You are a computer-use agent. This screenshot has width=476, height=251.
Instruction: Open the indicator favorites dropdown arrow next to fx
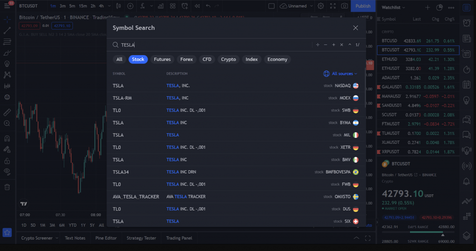tap(152, 6)
